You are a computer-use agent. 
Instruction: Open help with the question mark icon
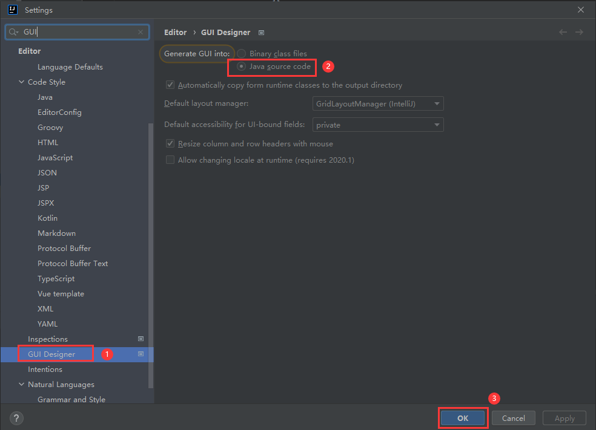(16, 419)
